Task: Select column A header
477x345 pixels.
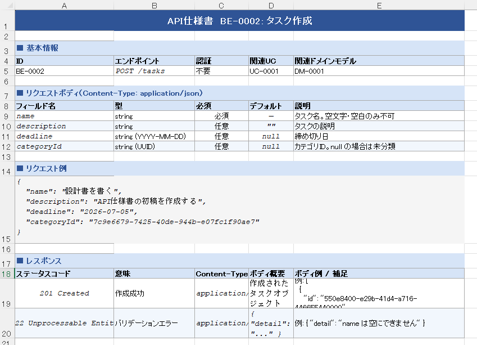Action: coord(64,5)
